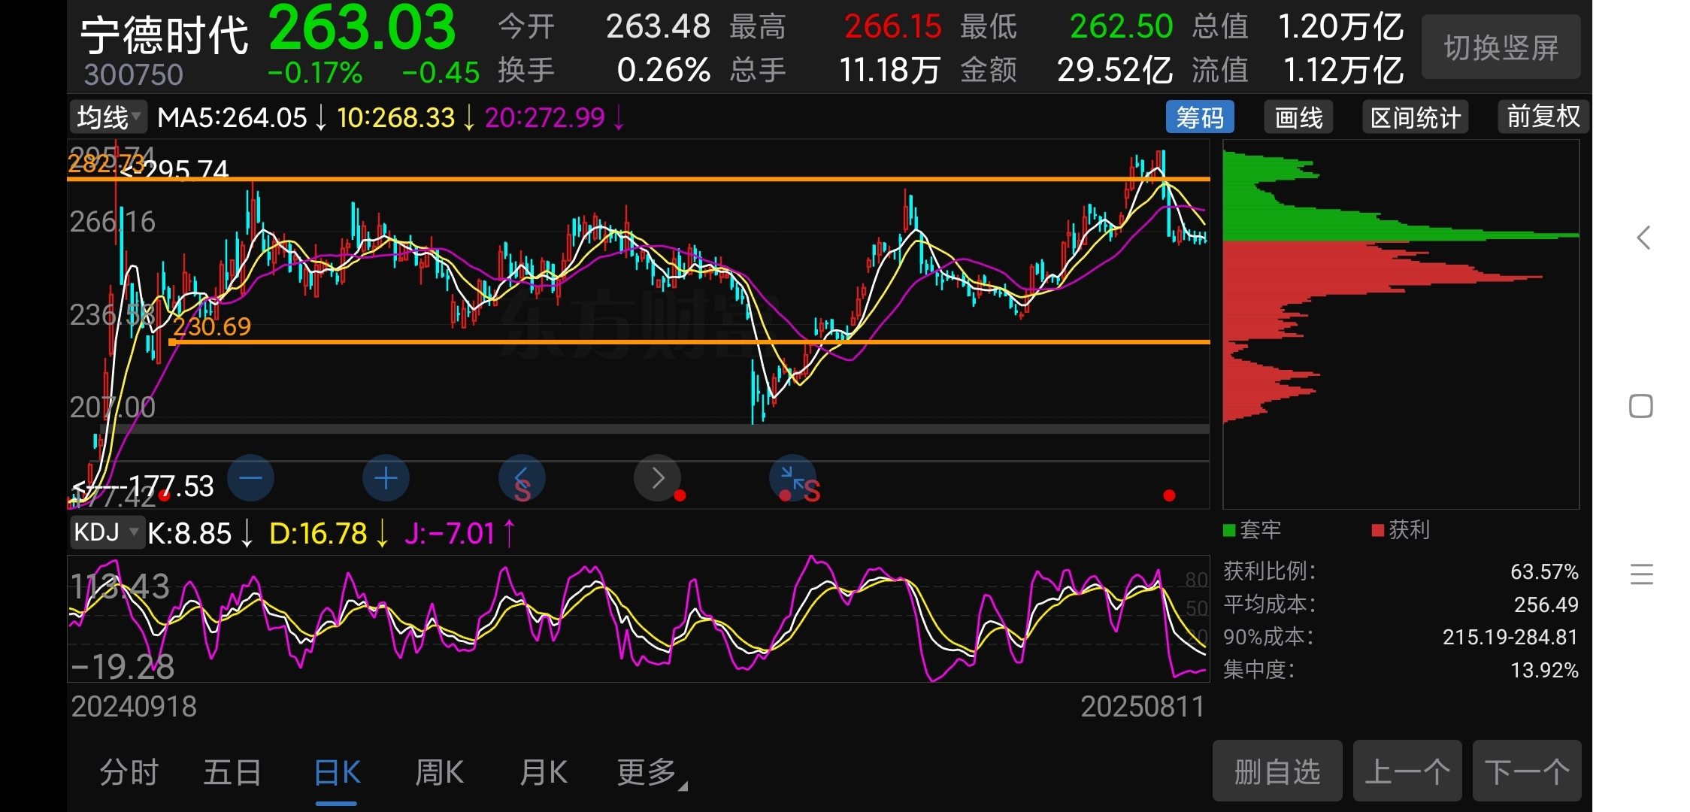Zoom out chart with minus button
Image resolution: width=1690 pixels, height=812 pixels.
[250, 478]
